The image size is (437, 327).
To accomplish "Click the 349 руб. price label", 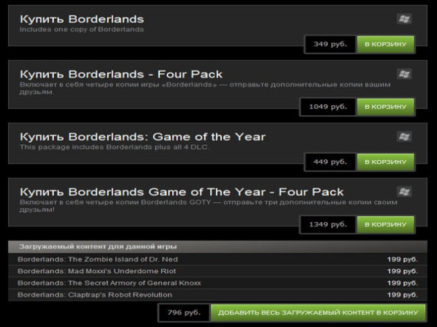I will (x=331, y=44).
